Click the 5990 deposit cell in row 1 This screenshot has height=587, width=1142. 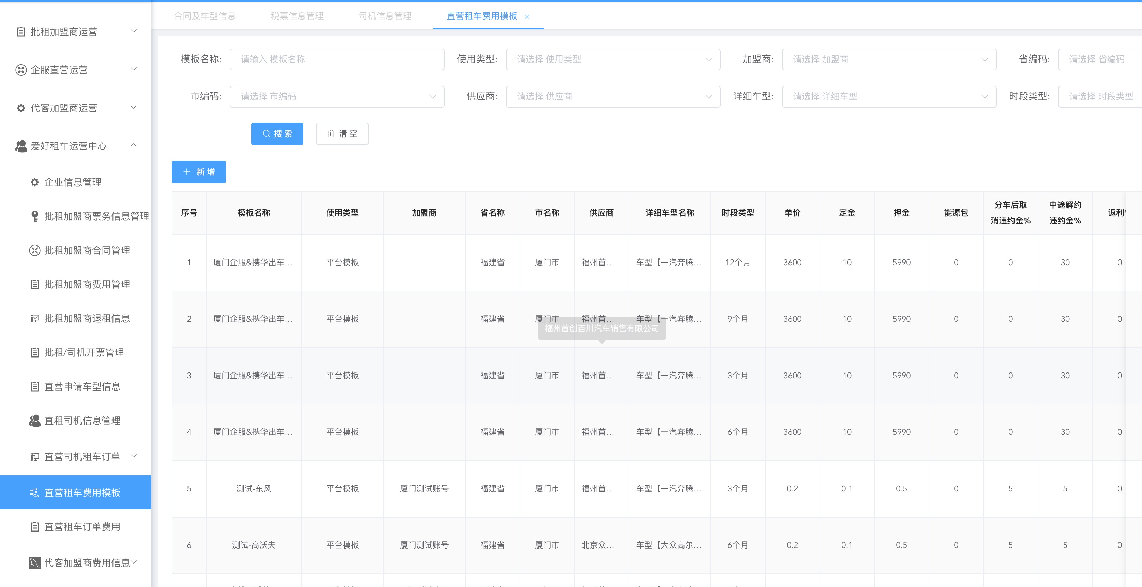point(901,263)
